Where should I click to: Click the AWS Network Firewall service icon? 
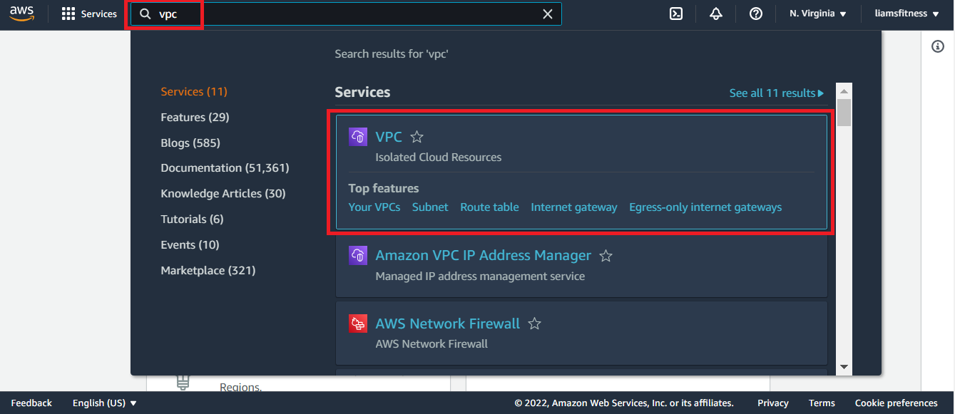click(x=358, y=324)
